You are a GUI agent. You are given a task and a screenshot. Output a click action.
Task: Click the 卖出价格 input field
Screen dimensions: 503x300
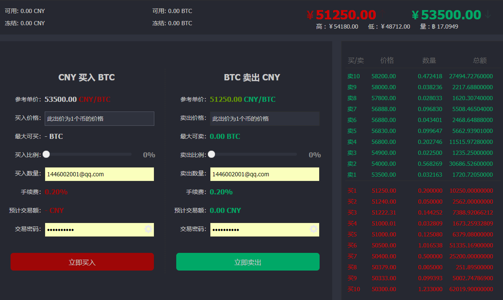point(264,119)
